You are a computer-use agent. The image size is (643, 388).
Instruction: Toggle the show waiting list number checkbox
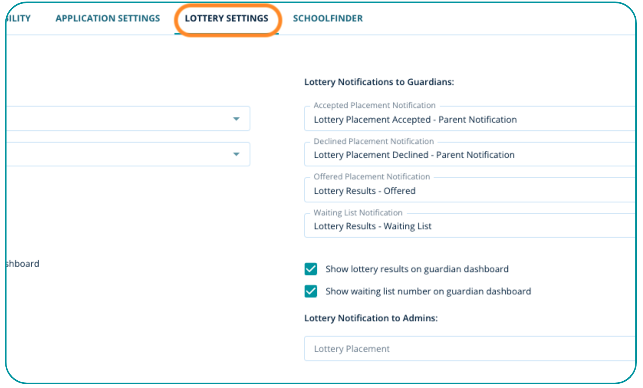311,291
